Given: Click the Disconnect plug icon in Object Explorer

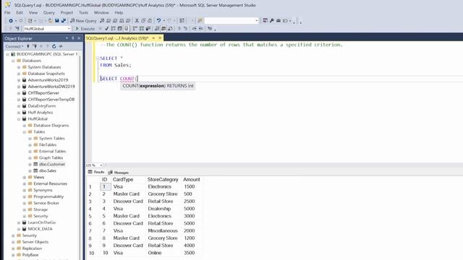Looking at the screenshot, I should pos(35,46).
